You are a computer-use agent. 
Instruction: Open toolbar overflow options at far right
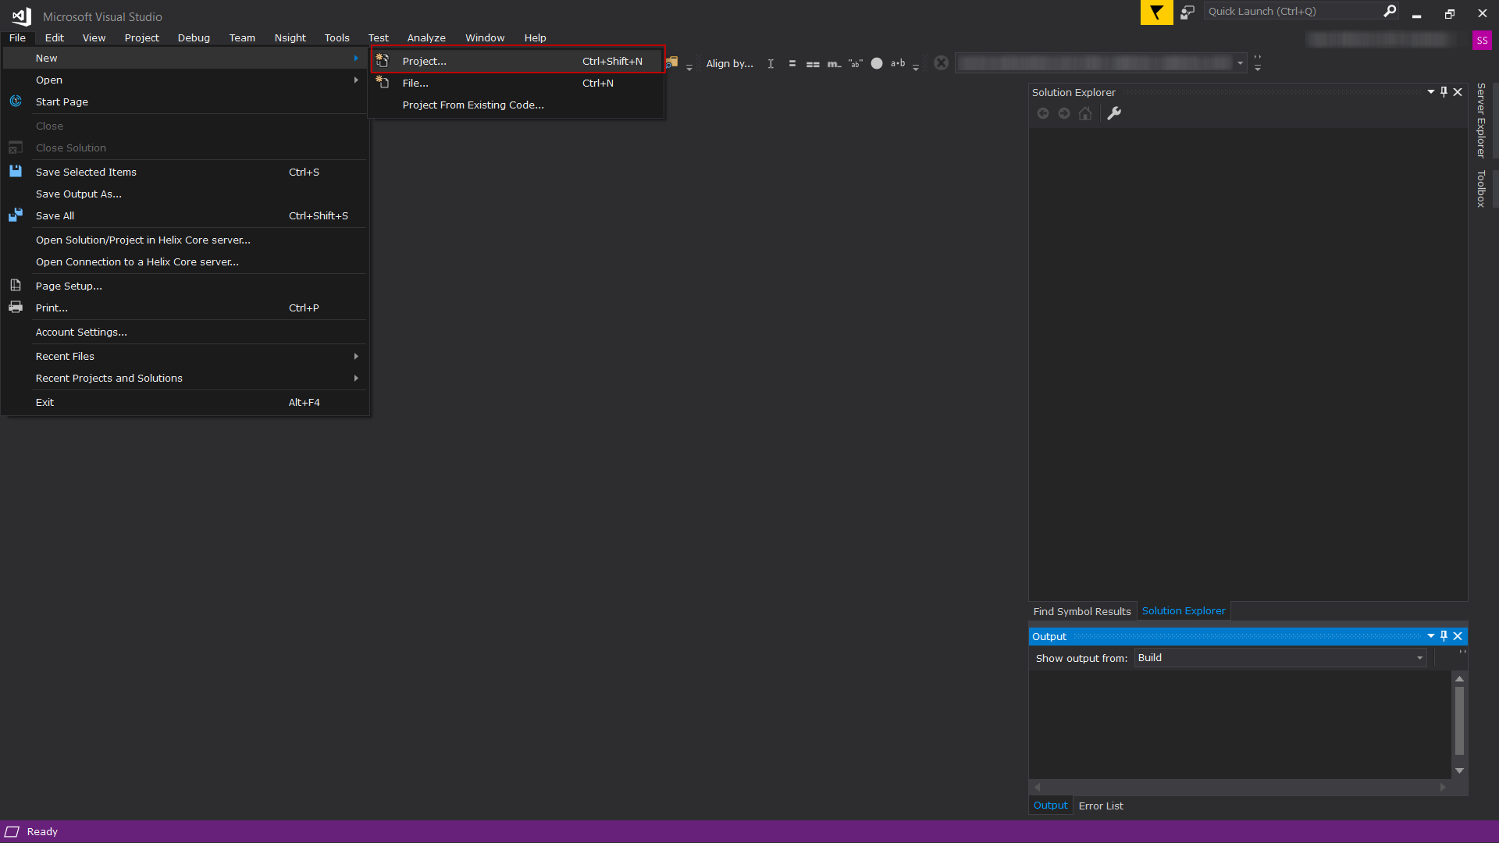pyautogui.click(x=1257, y=63)
